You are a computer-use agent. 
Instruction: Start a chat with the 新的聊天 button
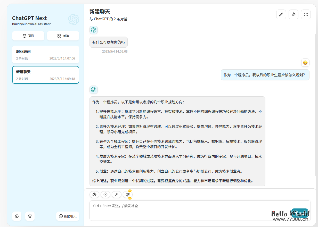[68, 216]
